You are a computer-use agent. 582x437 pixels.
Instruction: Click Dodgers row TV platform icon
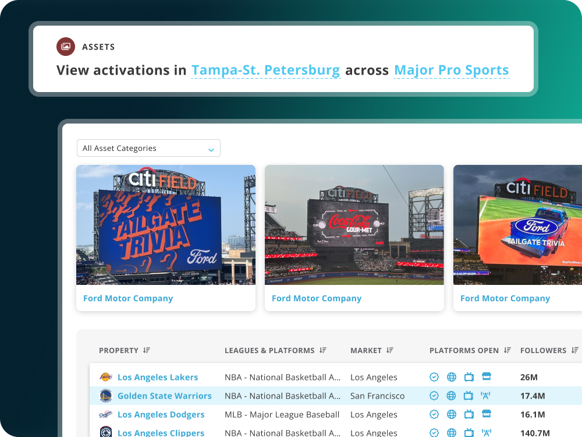click(x=469, y=414)
